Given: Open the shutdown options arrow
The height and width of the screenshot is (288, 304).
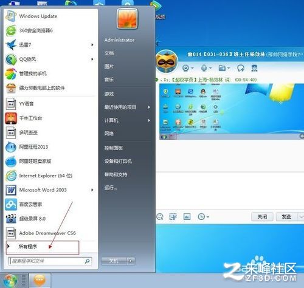Looking at the screenshot, I should (x=131, y=261).
